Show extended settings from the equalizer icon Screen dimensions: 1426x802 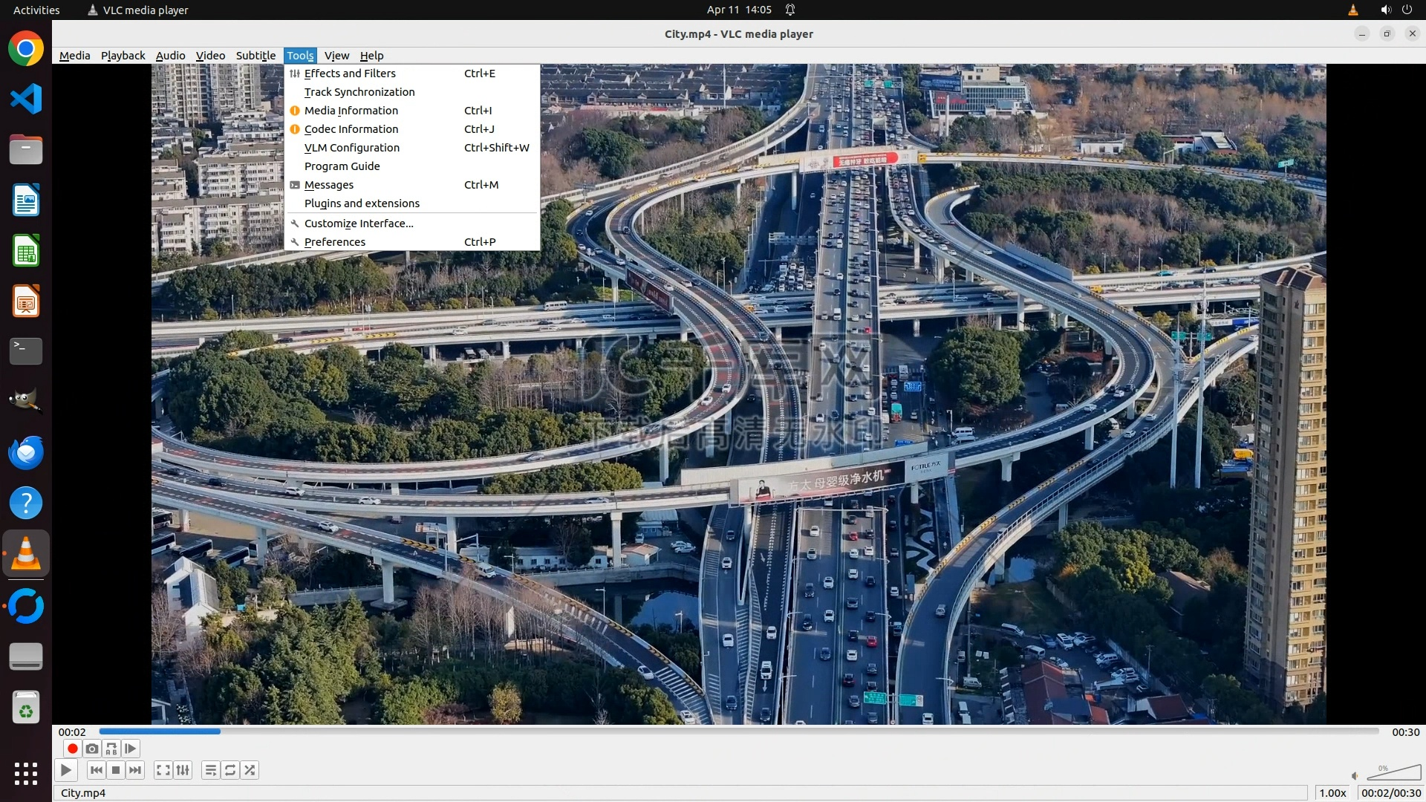click(183, 770)
